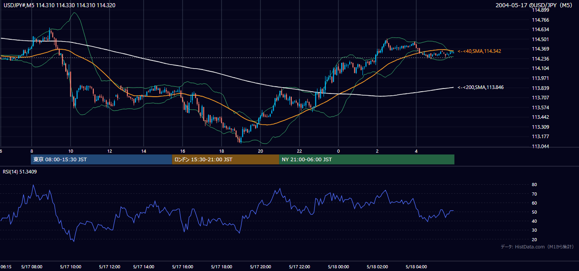Screen dimensions: 579x271
Task: Click the 5/17 18:00 time label
Action: pos(222,267)
